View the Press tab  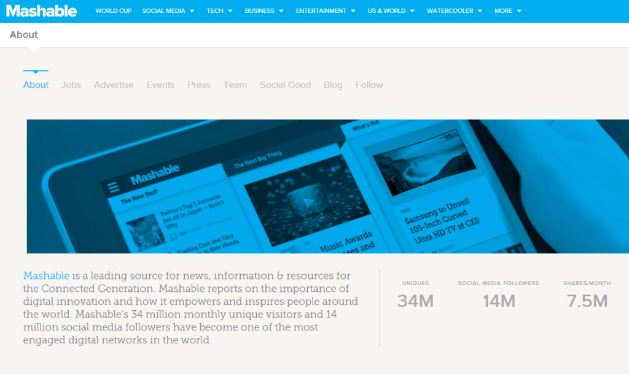(199, 85)
